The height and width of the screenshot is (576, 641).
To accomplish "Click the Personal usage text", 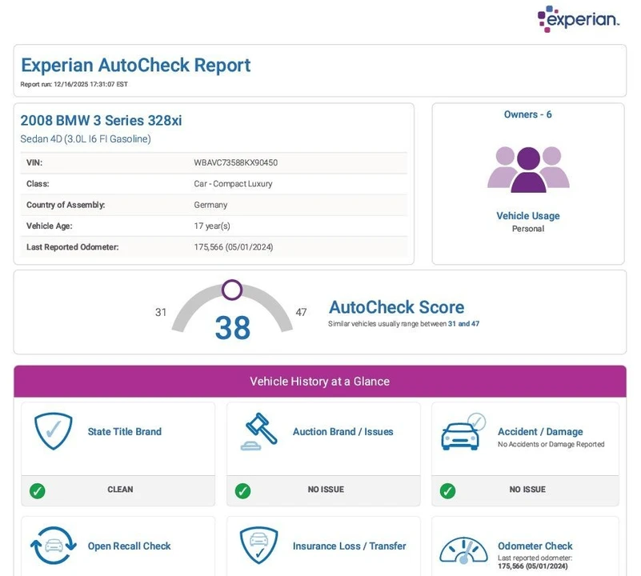I will pos(528,229).
